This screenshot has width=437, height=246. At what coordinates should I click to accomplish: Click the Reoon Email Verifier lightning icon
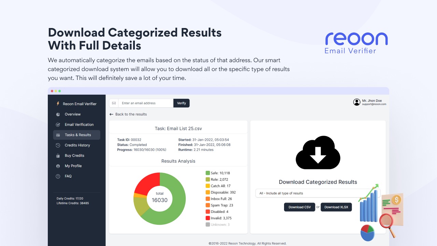(57, 104)
